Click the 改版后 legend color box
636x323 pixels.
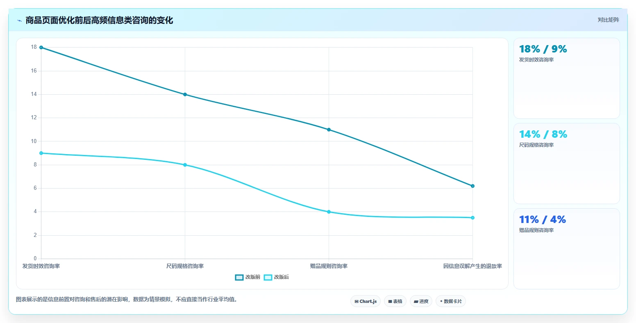pos(268,278)
